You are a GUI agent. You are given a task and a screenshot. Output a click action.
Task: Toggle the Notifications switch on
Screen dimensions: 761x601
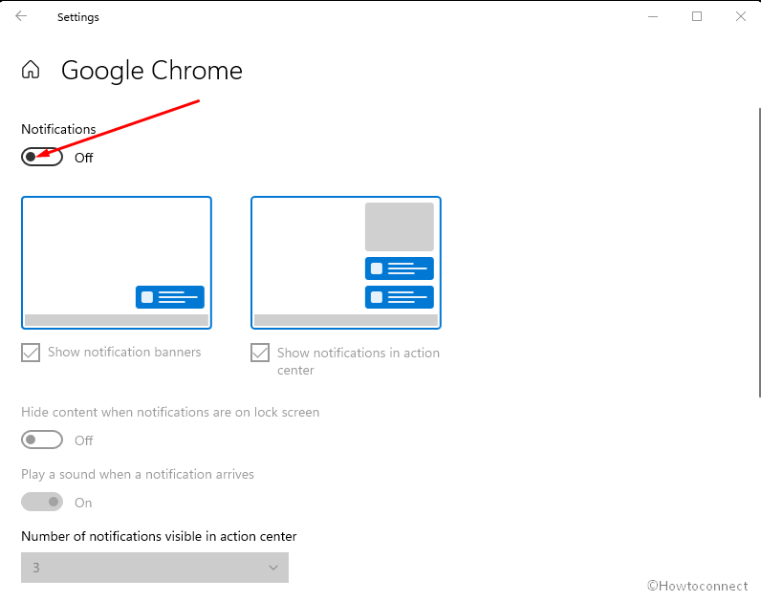[x=42, y=157]
